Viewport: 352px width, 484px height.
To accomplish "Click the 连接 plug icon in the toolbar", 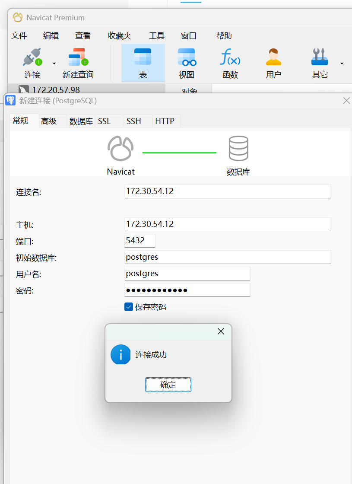I will [32, 57].
